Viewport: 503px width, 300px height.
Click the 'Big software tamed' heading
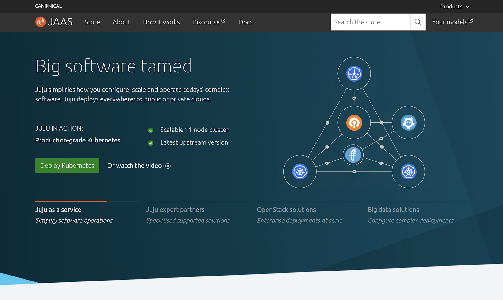coord(114,66)
